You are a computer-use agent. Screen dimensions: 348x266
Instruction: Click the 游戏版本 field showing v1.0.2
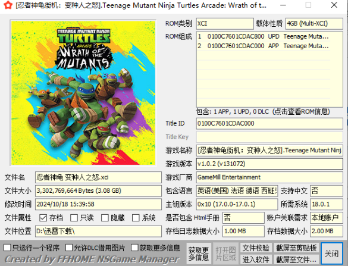[x=269, y=164]
